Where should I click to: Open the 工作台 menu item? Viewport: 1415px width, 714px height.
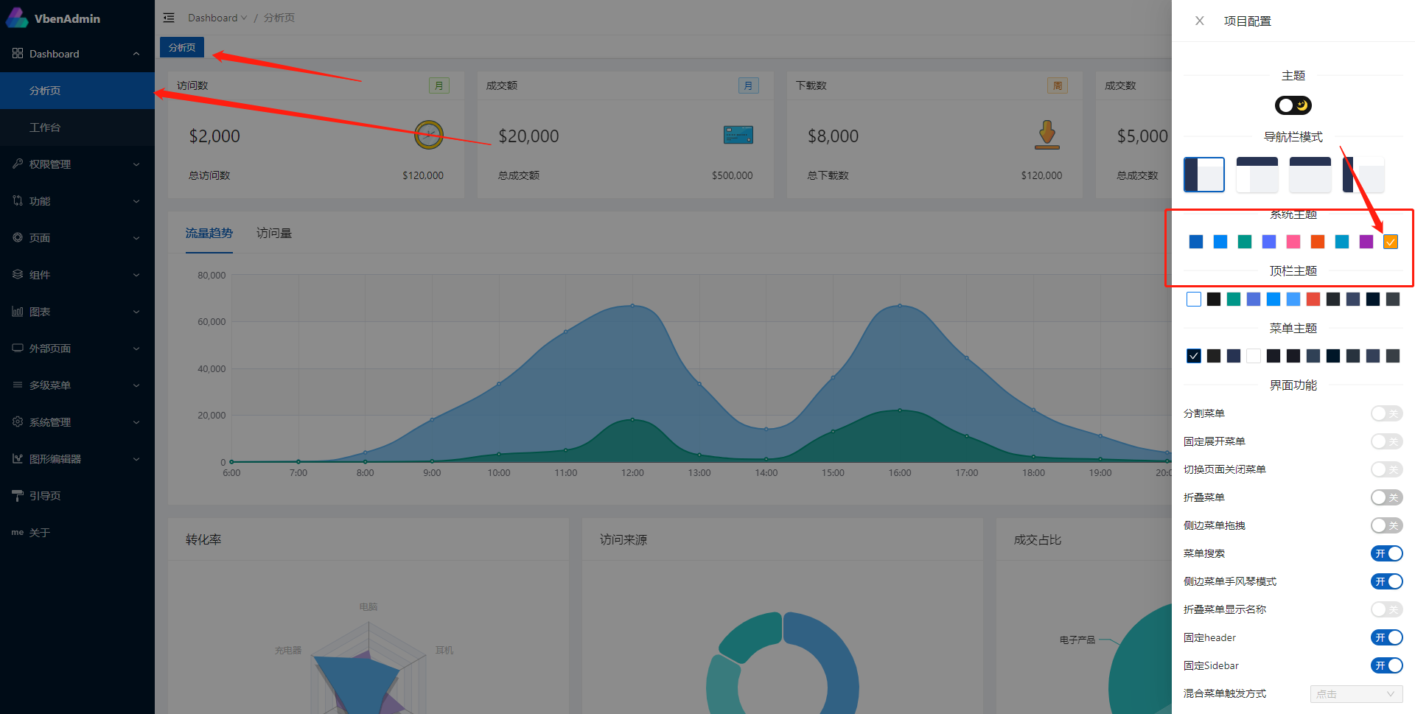(77, 127)
